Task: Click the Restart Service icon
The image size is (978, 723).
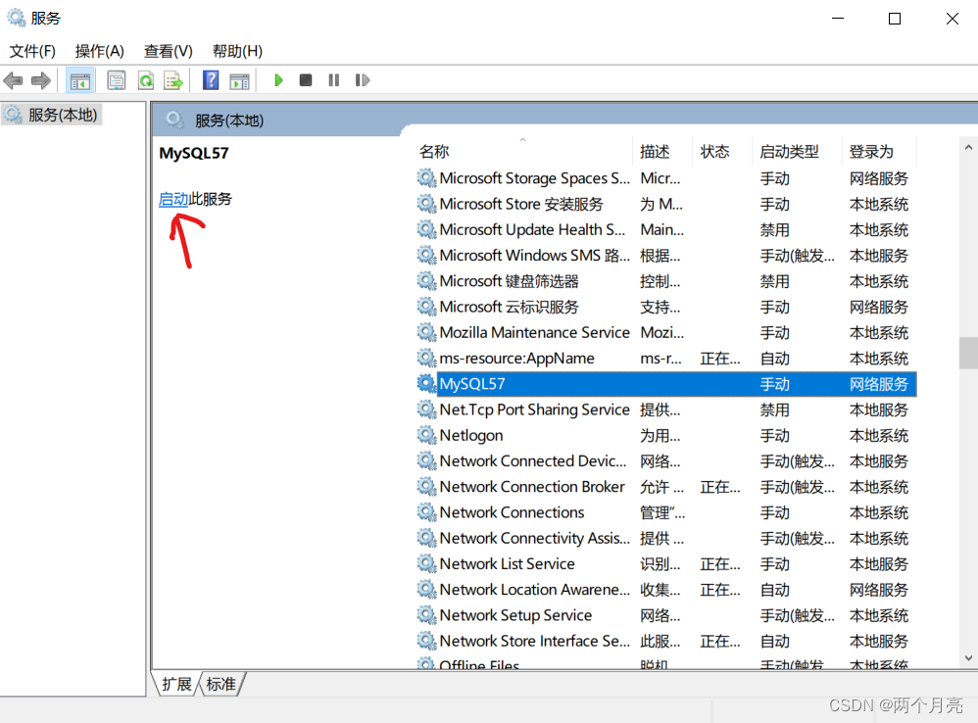Action: click(x=363, y=80)
